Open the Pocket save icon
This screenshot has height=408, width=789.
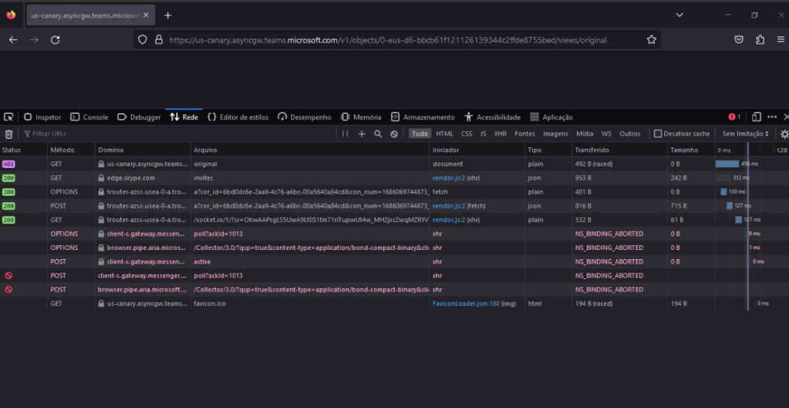(738, 40)
